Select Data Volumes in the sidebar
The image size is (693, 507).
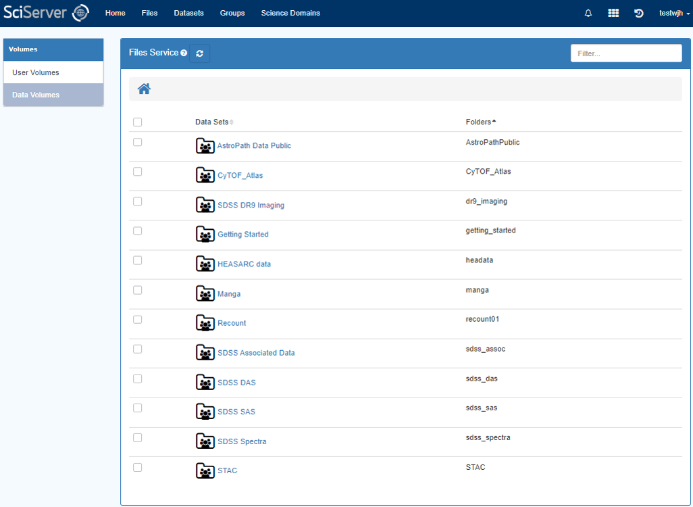click(53, 95)
